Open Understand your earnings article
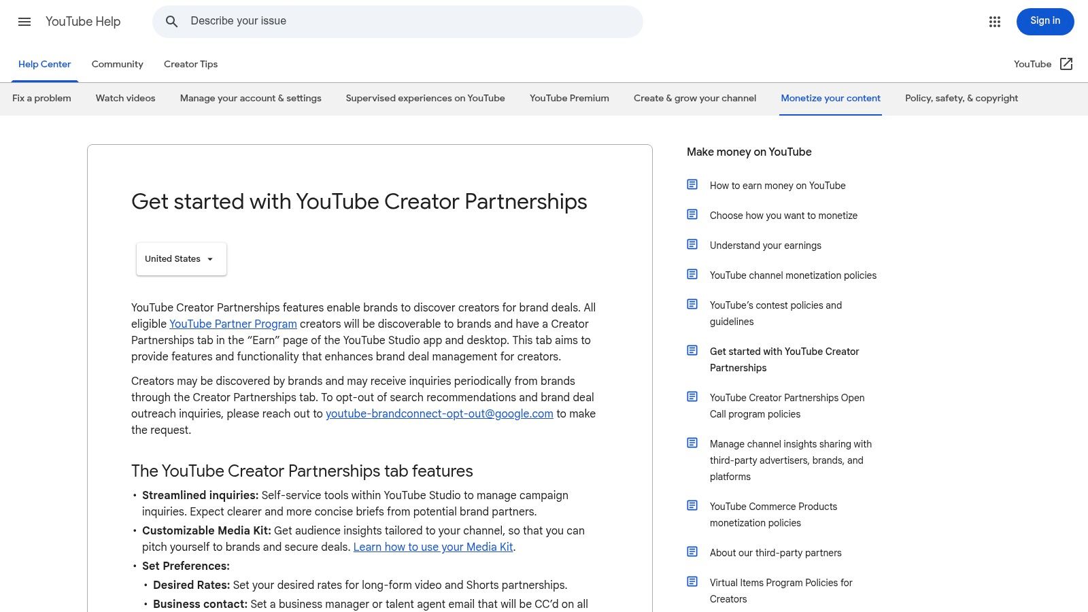This screenshot has height=612, width=1088. coord(766,245)
